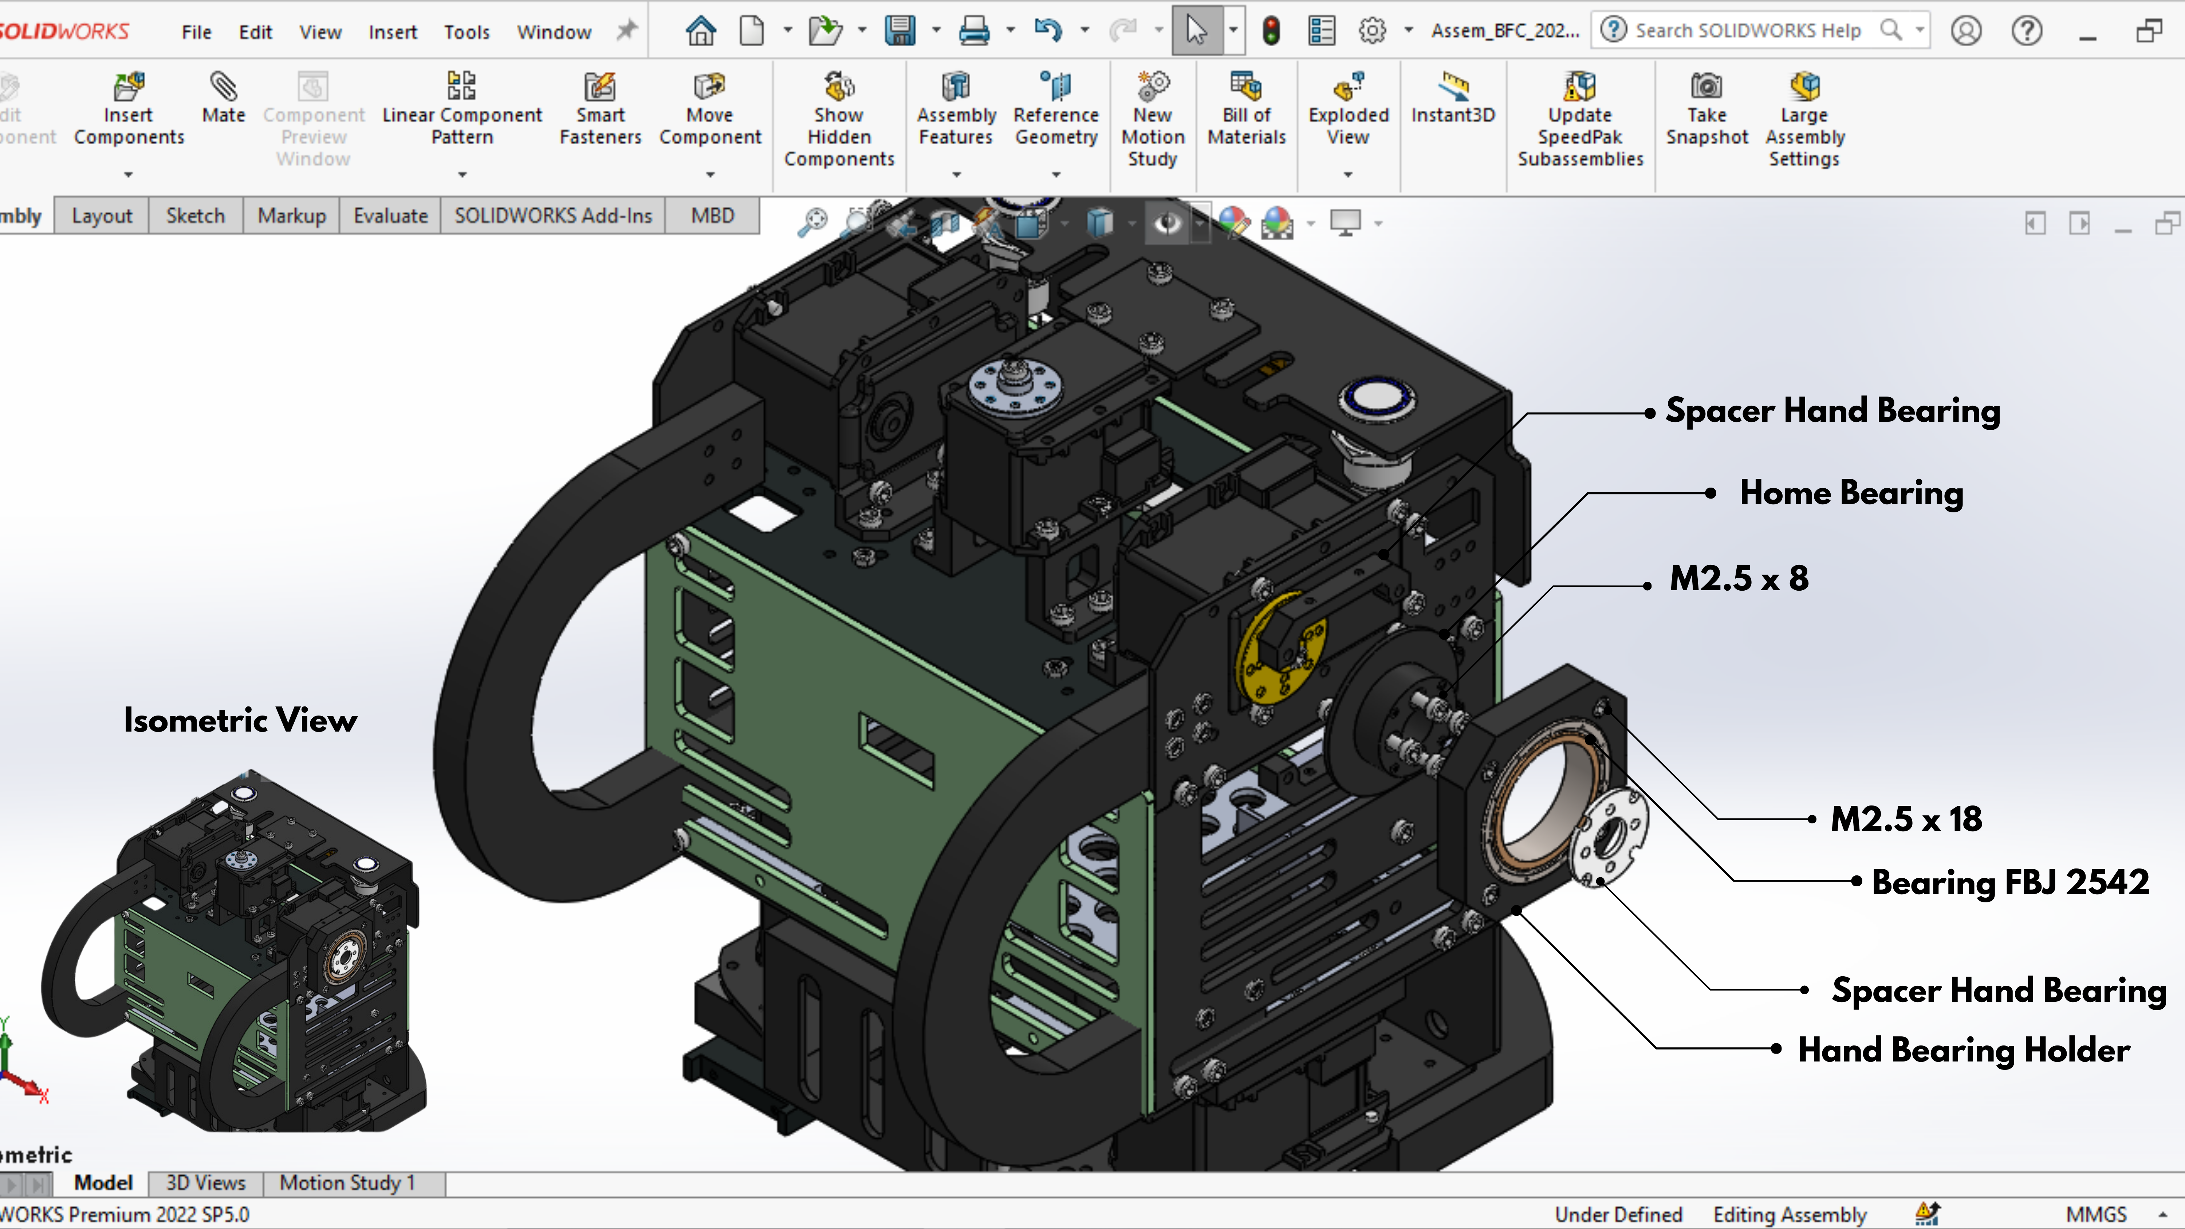
Task: Open the File menu
Action: pos(196,32)
